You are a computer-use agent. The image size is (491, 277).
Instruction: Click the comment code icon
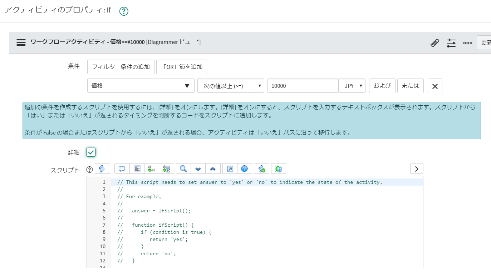[x=122, y=168]
